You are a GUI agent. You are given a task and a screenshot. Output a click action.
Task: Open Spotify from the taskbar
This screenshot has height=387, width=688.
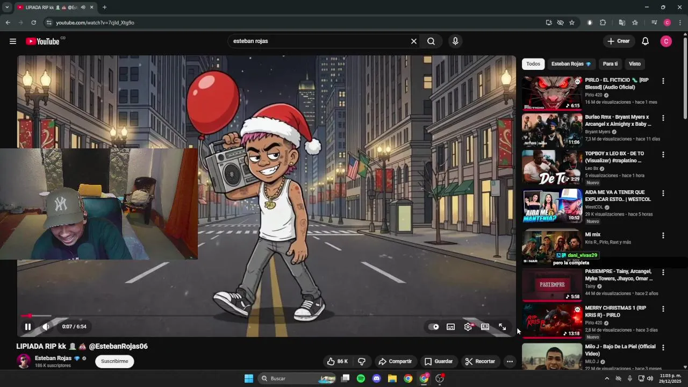tap(361, 378)
